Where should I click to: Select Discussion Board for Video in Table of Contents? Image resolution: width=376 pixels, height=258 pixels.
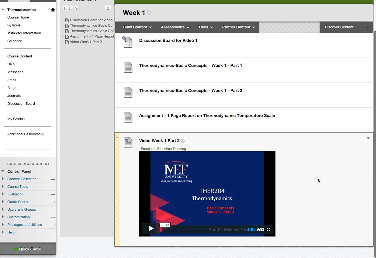[x=92, y=20]
